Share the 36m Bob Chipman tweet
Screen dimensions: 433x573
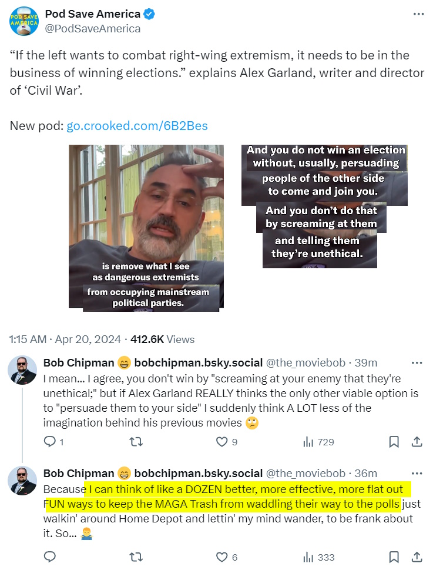[x=417, y=557]
